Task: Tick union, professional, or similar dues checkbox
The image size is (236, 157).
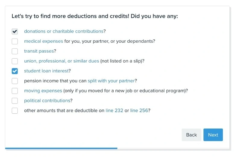Action: coord(15,61)
